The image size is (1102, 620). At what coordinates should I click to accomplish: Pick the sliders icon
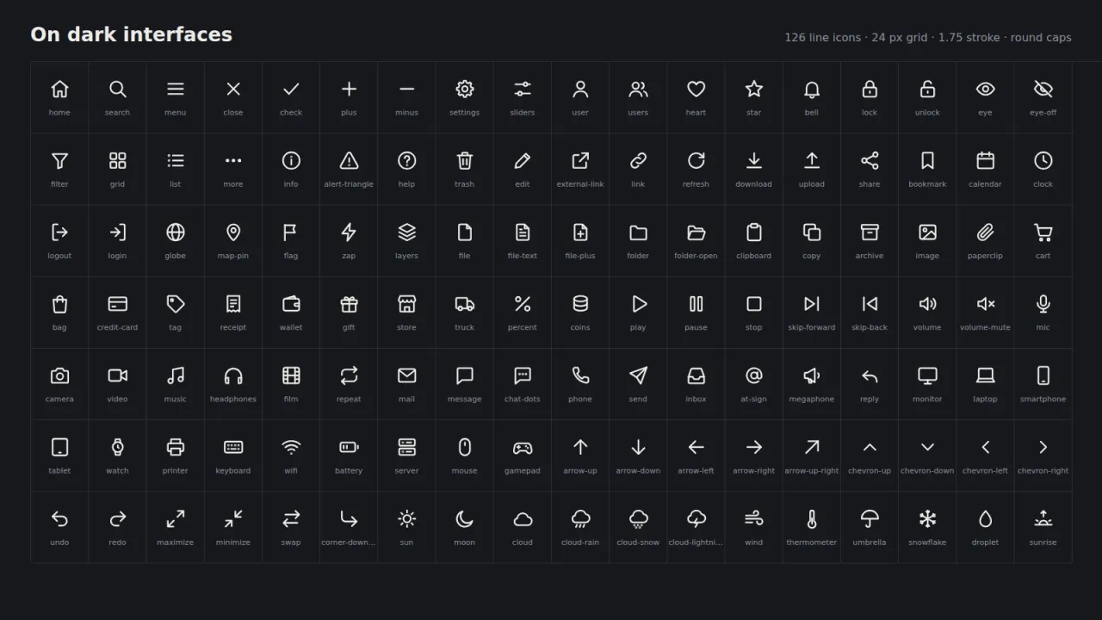(523, 89)
